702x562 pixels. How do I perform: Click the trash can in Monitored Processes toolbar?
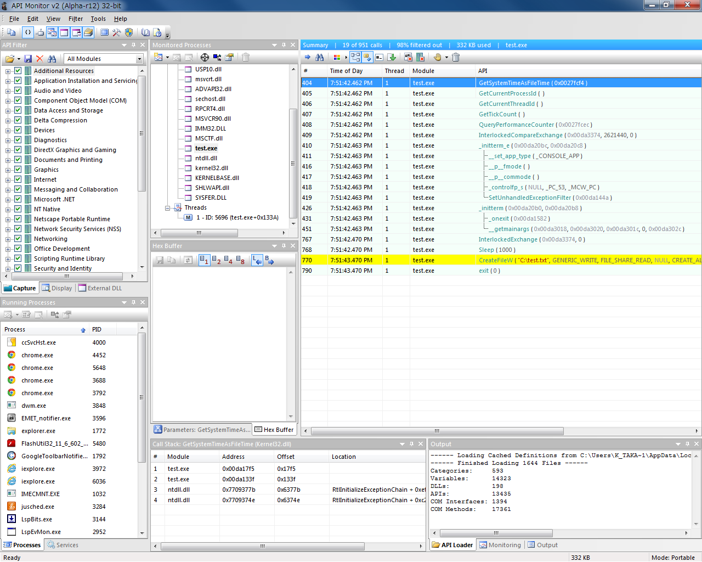point(246,57)
